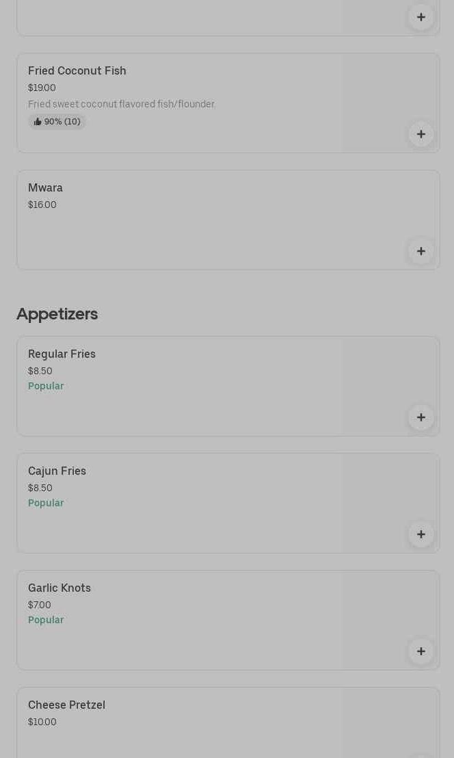Open the Regular Fries item title
454x758 pixels.
click(62, 354)
